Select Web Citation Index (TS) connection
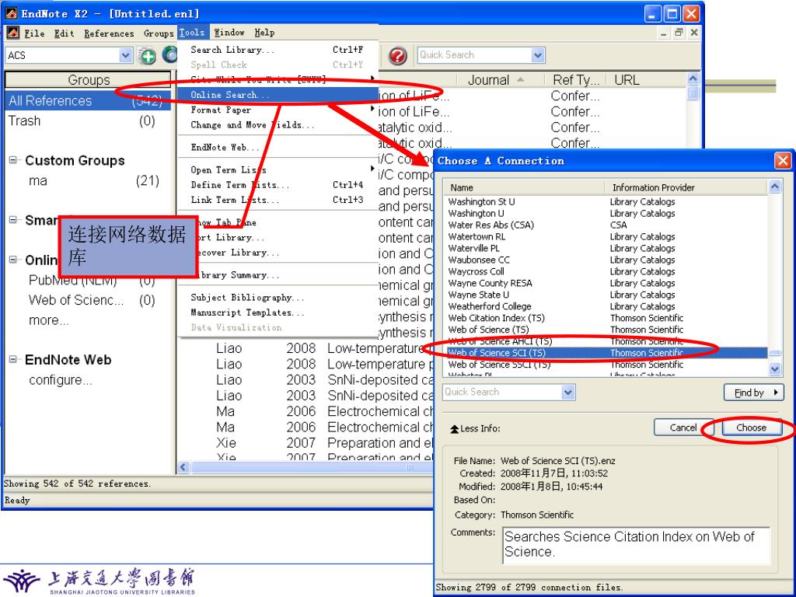The height and width of the screenshot is (597, 796). (x=606, y=318)
